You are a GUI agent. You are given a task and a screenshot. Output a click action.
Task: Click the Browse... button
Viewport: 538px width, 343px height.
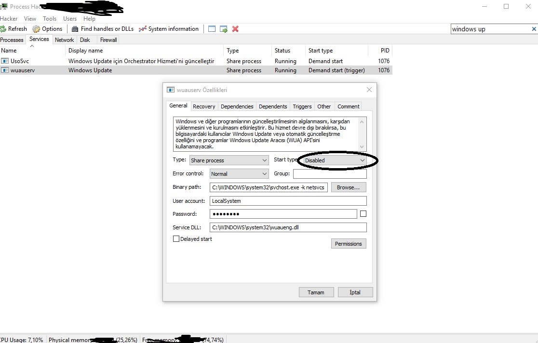349,187
